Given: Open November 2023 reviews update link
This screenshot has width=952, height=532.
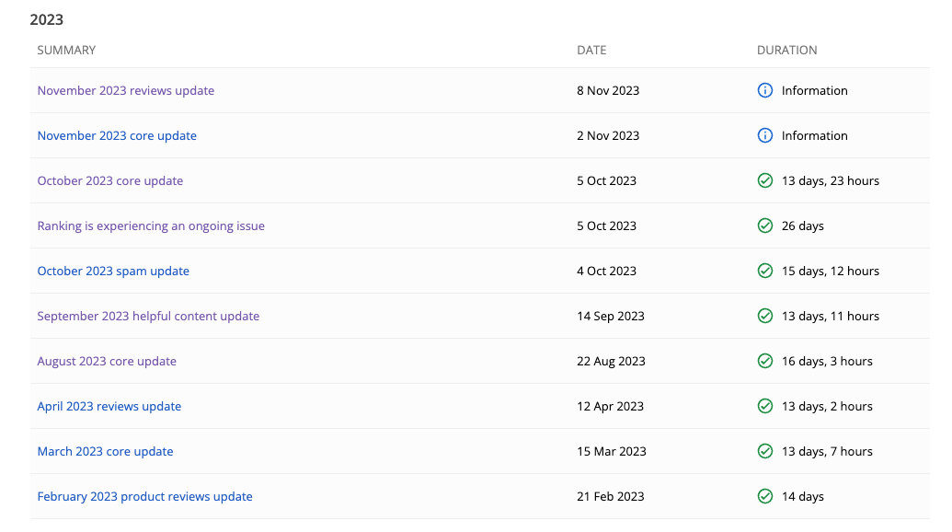Looking at the screenshot, I should tap(126, 90).
